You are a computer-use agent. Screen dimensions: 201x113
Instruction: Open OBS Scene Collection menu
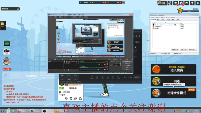(x=74, y=17)
